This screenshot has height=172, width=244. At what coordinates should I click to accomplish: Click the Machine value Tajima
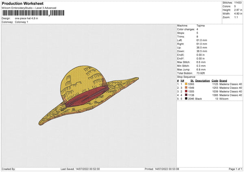(x=200, y=26)
